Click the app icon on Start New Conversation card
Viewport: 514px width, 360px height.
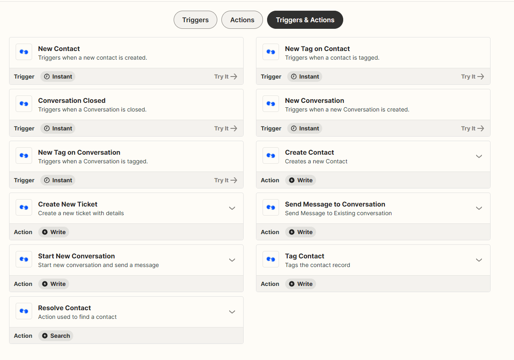24,260
